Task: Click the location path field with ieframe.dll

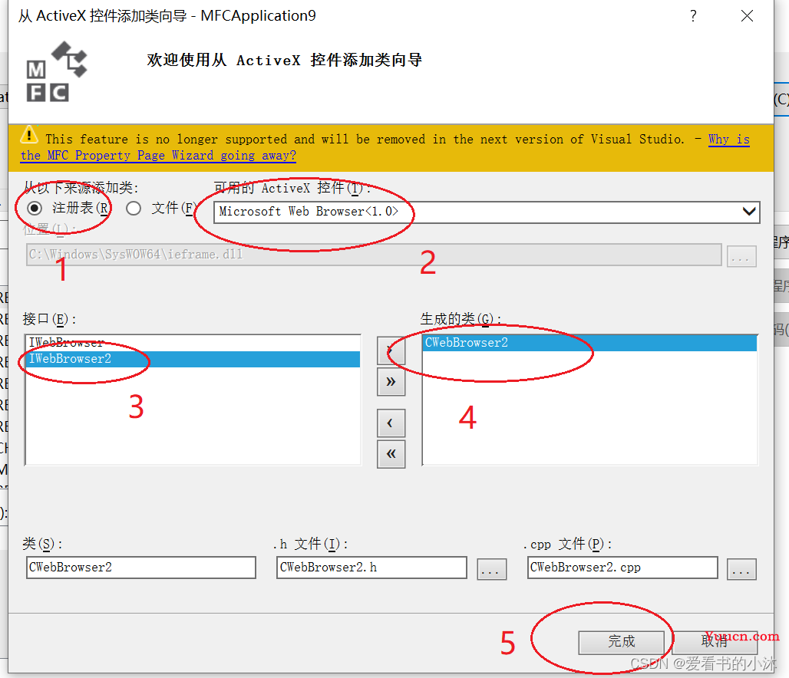Action: [x=374, y=255]
